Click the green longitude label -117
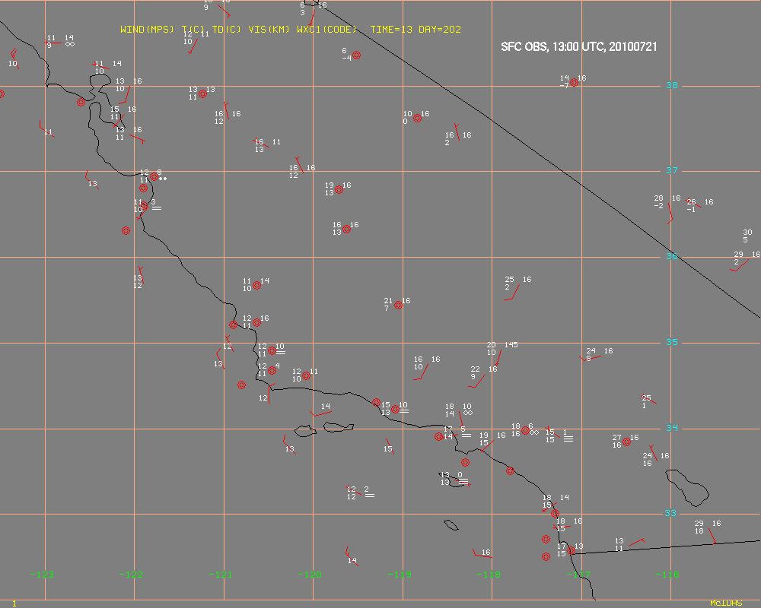 pyautogui.click(x=578, y=575)
